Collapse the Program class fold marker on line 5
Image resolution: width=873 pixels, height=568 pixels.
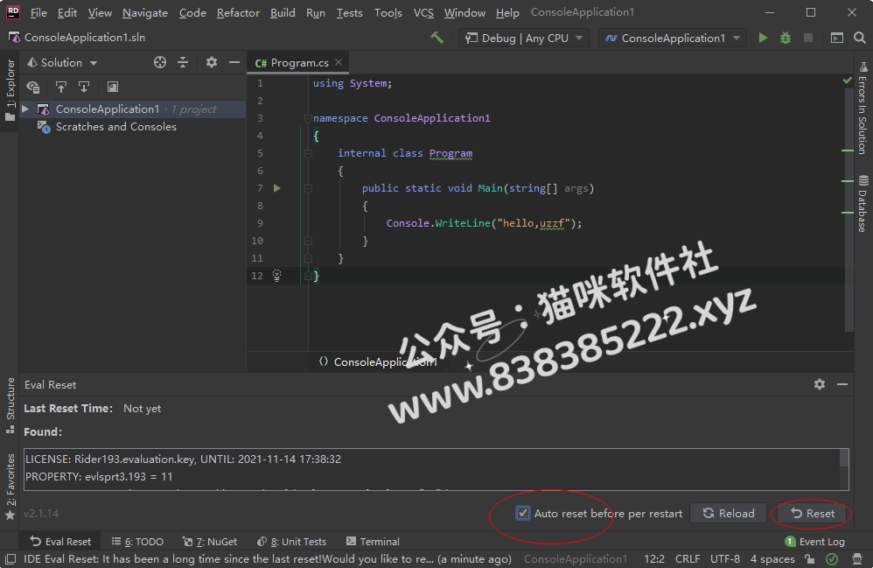pyautogui.click(x=308, y=153)
